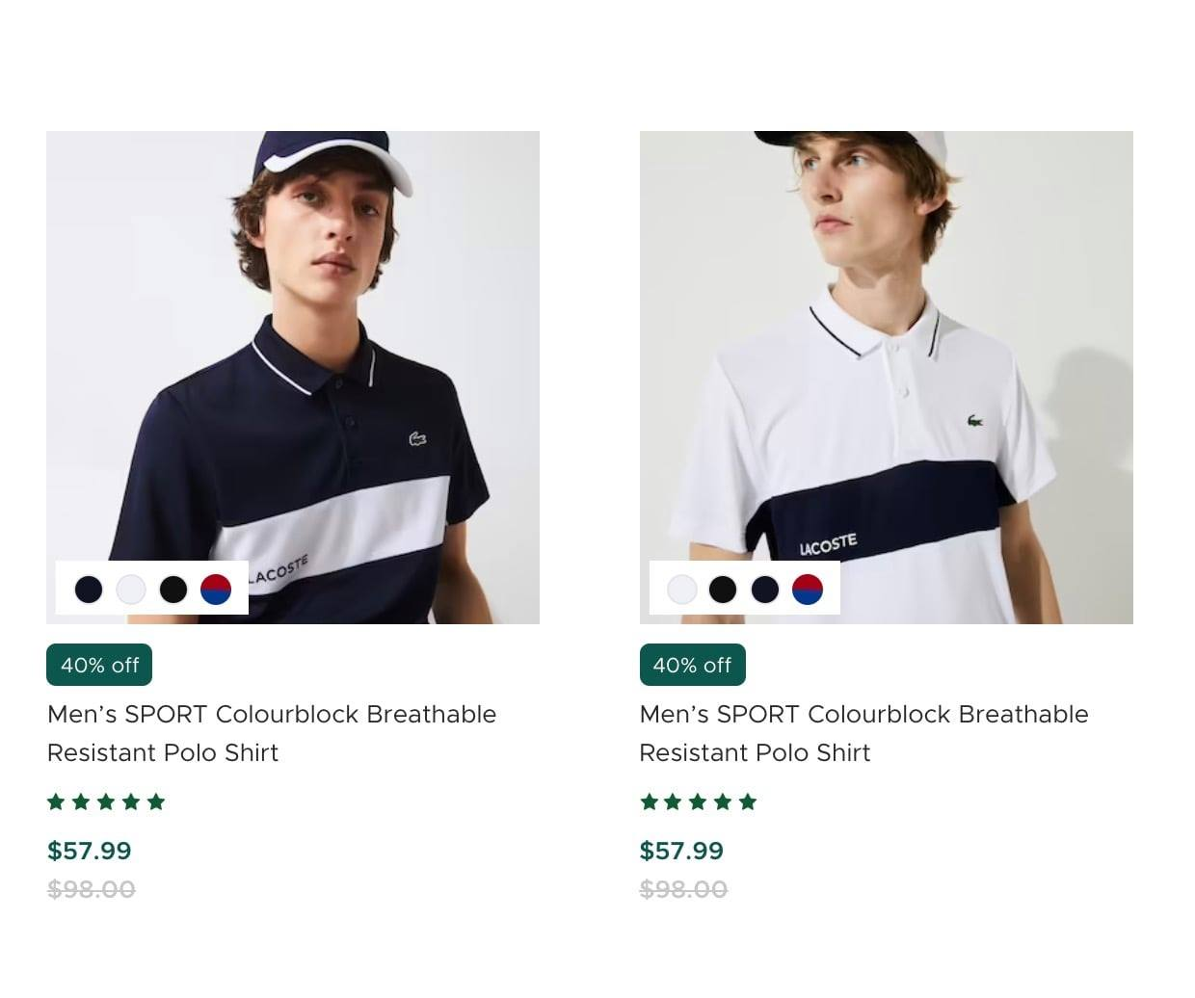
Task: Select white swatch on the navy polo card
Action: [x=131, y=589]
